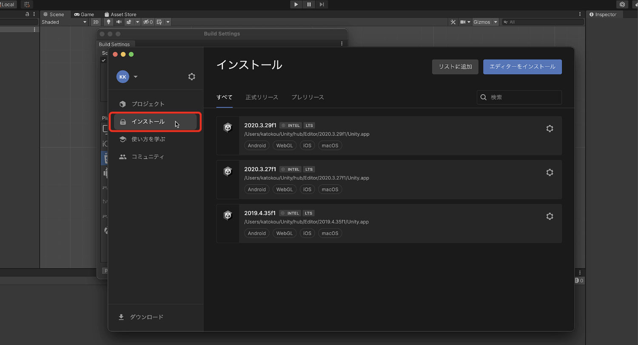This screenshot has height=345, width=638.
Task: Click iOS tag under 2019.4.35f1
Action: [x=307, y=233]
